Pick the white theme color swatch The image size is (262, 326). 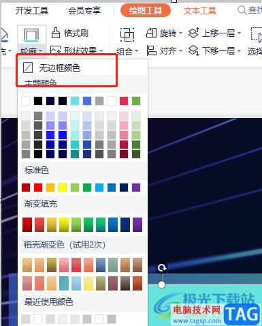pyautogui.click(x=26, y=101)
